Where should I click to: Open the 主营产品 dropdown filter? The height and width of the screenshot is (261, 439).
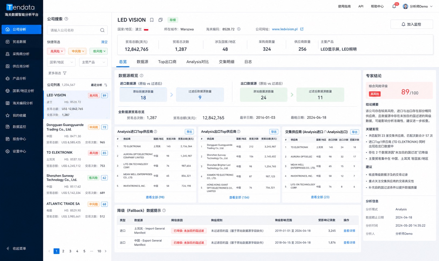[x=93, y=62]
